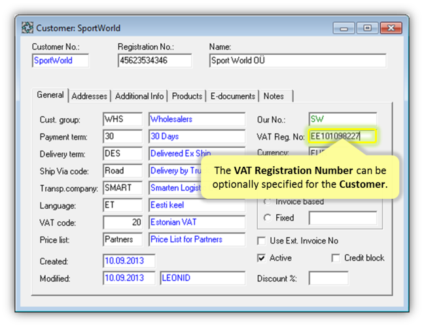Tick the Credit block checkbox
Screen dimensions: 424x327
click(336, 258)
